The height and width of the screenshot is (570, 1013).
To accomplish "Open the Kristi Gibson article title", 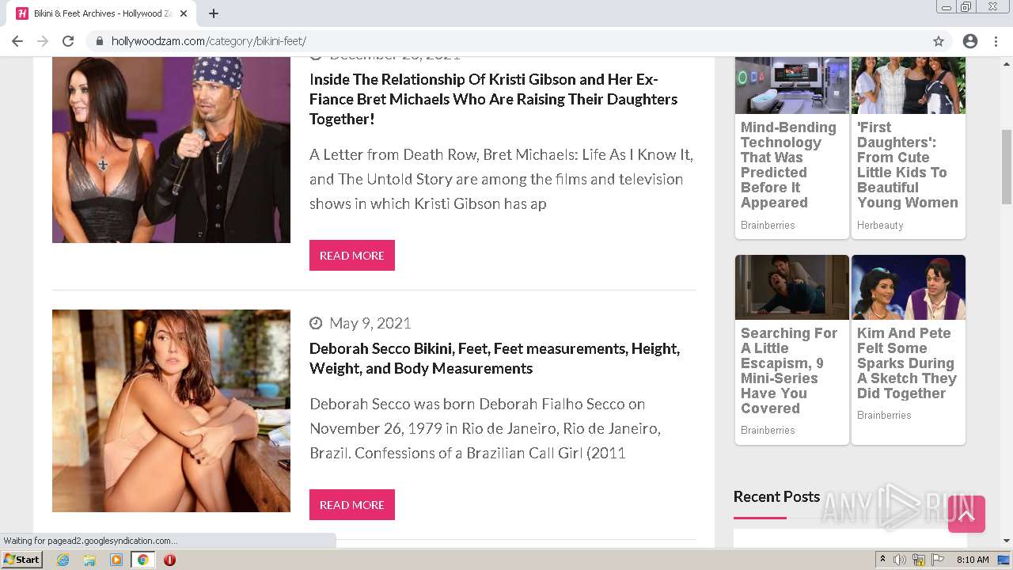I will coord(493,99).
